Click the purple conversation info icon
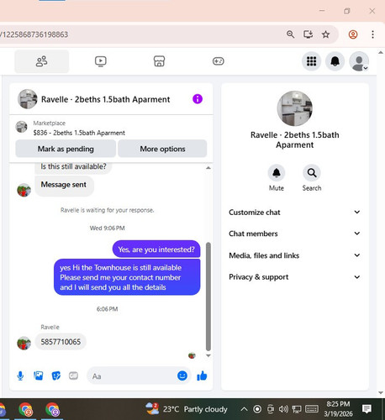 [x=198, y=99]
